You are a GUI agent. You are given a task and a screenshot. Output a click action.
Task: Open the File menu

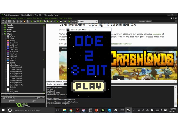tap(3, 18)
